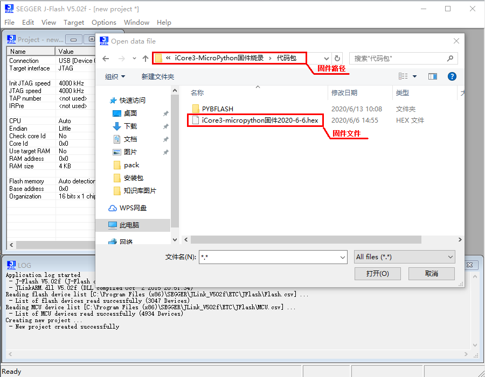The width and height of the screenshot is (485, 377).
Task: Open the PYBFLASH folder
Action: [x=217, y=109]
